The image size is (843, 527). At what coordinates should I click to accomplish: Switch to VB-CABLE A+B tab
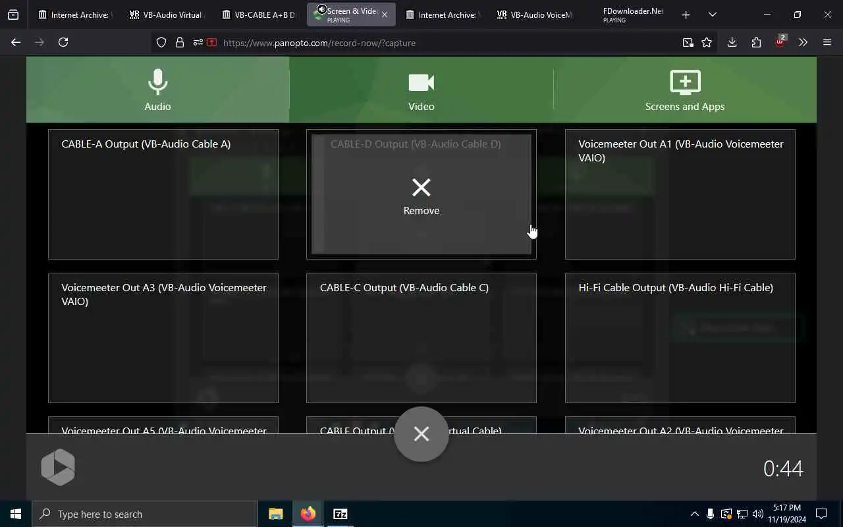[x=258, y=14]
